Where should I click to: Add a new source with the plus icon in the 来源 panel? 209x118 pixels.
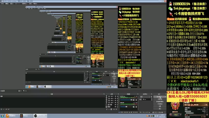coord(107,109)
